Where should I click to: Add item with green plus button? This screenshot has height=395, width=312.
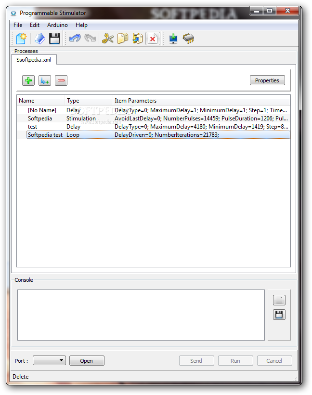point(28,80)
